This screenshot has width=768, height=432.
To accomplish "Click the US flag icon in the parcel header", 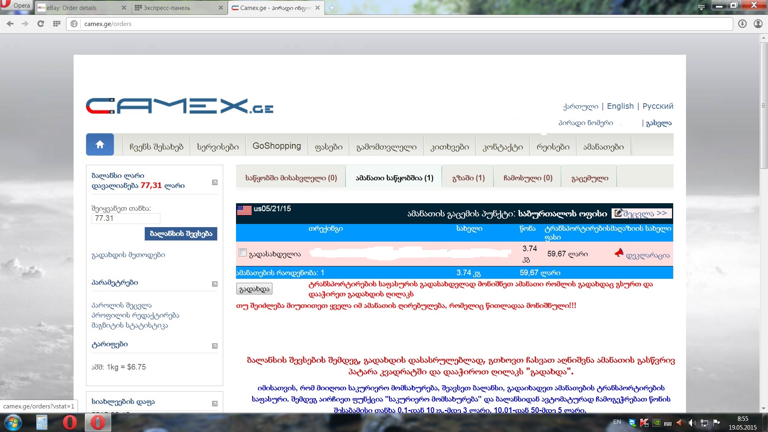I will point(244,210).
